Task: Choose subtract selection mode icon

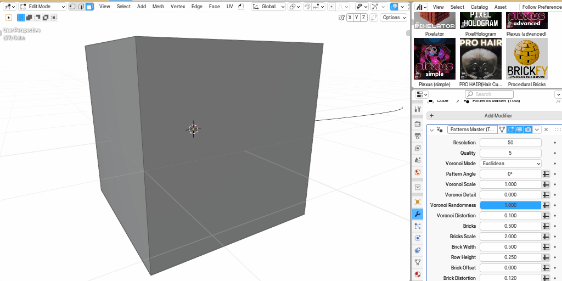Action: [37, 17]
